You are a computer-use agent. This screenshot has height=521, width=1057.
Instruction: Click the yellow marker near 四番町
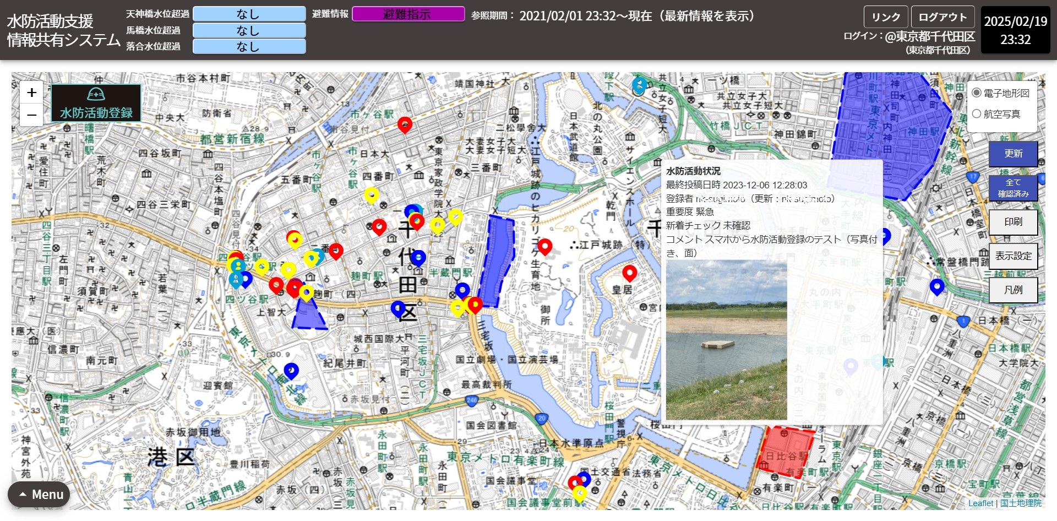tap(372, 195)
